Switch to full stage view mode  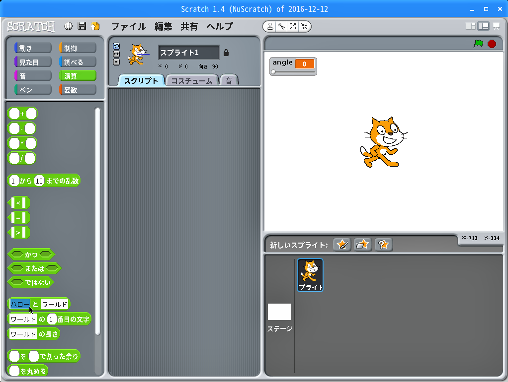pyautogui.click(x=483, y=26)
